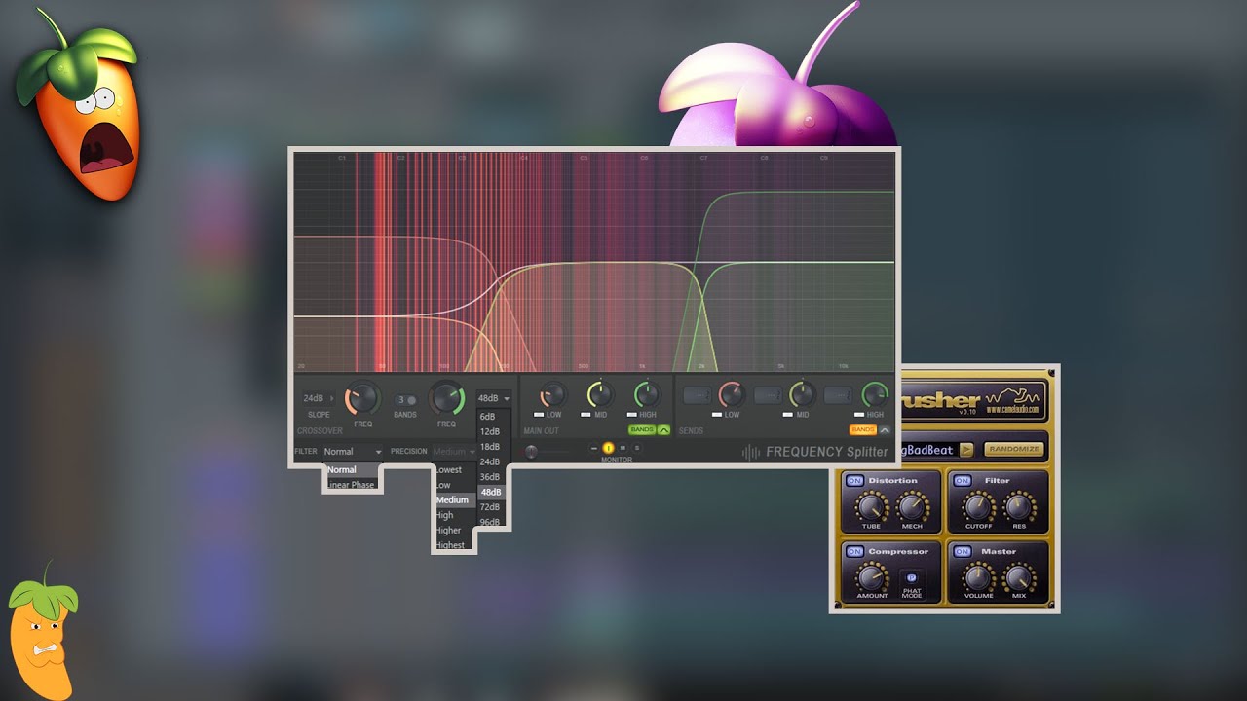The height and width of the screenshot is (701, 1247).
Task: Collapse the high crossover 48dB slope dropdown
Action: [493, 398]
